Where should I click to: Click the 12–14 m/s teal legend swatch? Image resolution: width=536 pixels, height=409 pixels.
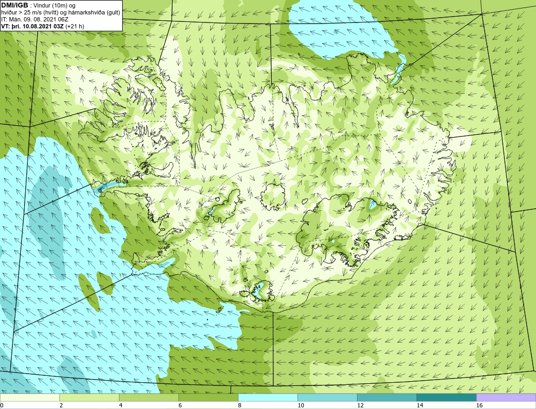tap(386, 397)
